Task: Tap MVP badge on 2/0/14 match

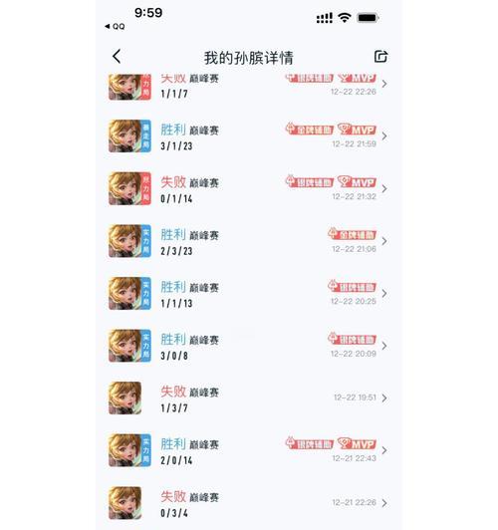Action: pyautogui.click(x=357, y=443)
